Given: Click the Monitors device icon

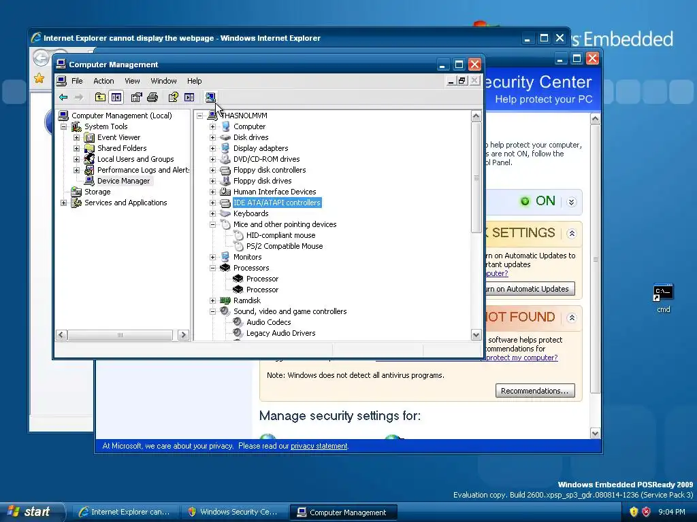Looking at the screenshot, I should pos(225,257).
